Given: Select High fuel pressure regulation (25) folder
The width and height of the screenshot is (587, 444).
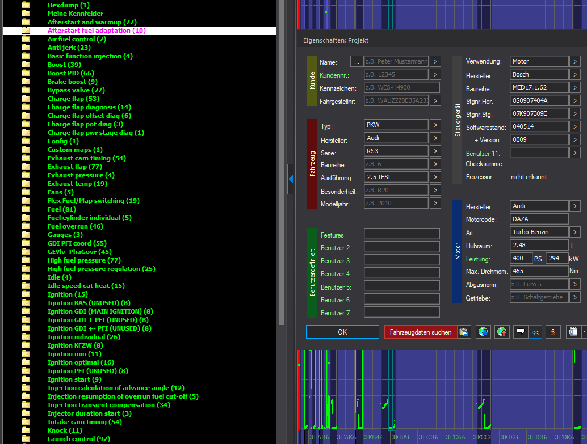Looking at the screenshot, I should pos(102,269).
